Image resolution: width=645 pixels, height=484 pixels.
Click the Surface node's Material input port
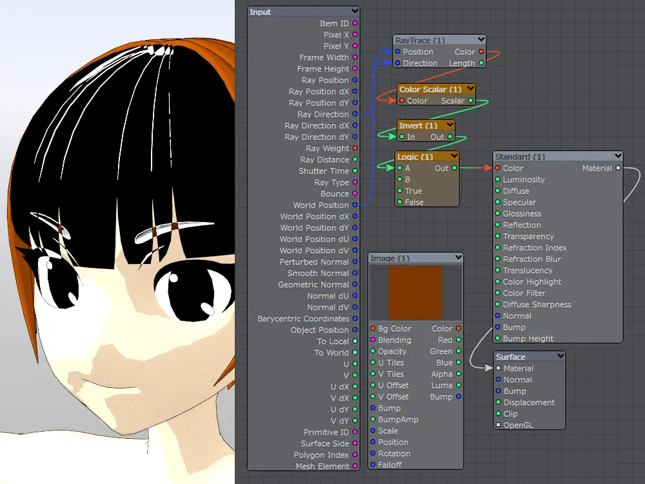[498, 368]
